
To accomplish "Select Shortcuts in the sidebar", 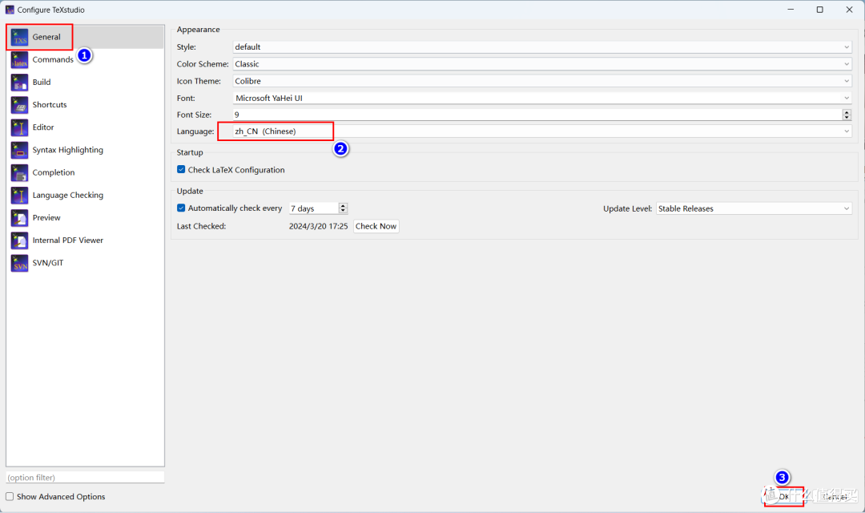I will point(85,105).
